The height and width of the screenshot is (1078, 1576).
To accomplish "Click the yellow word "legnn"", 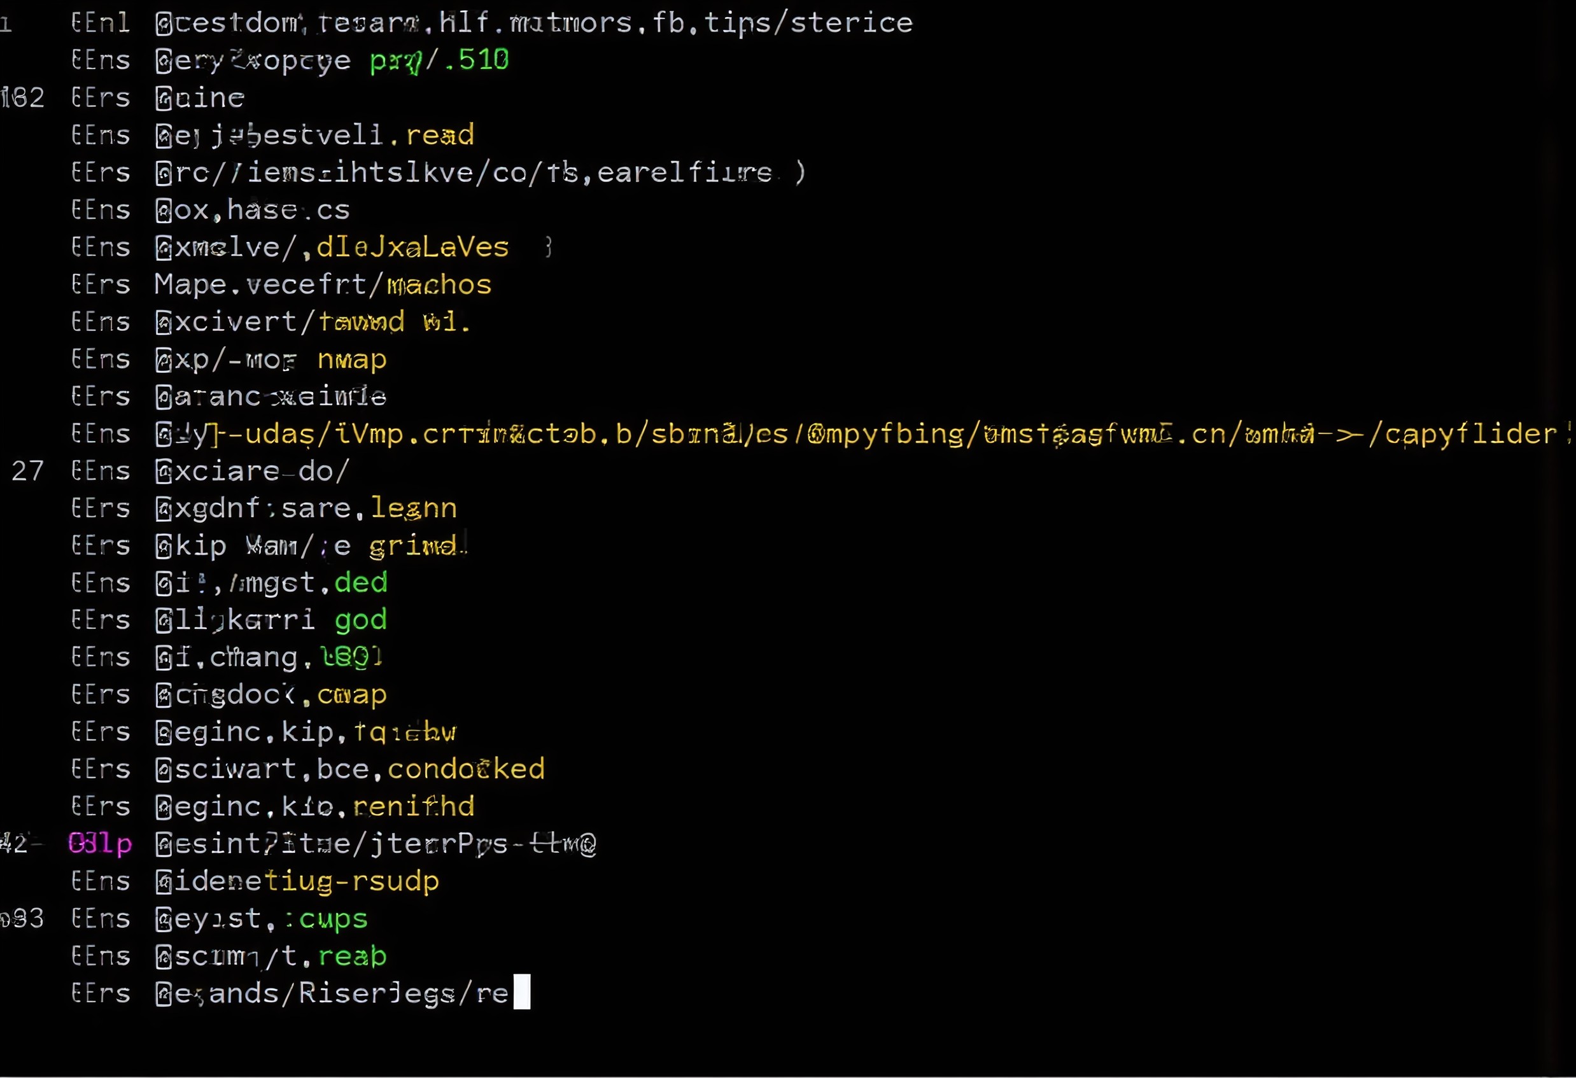I will (414, 508).
